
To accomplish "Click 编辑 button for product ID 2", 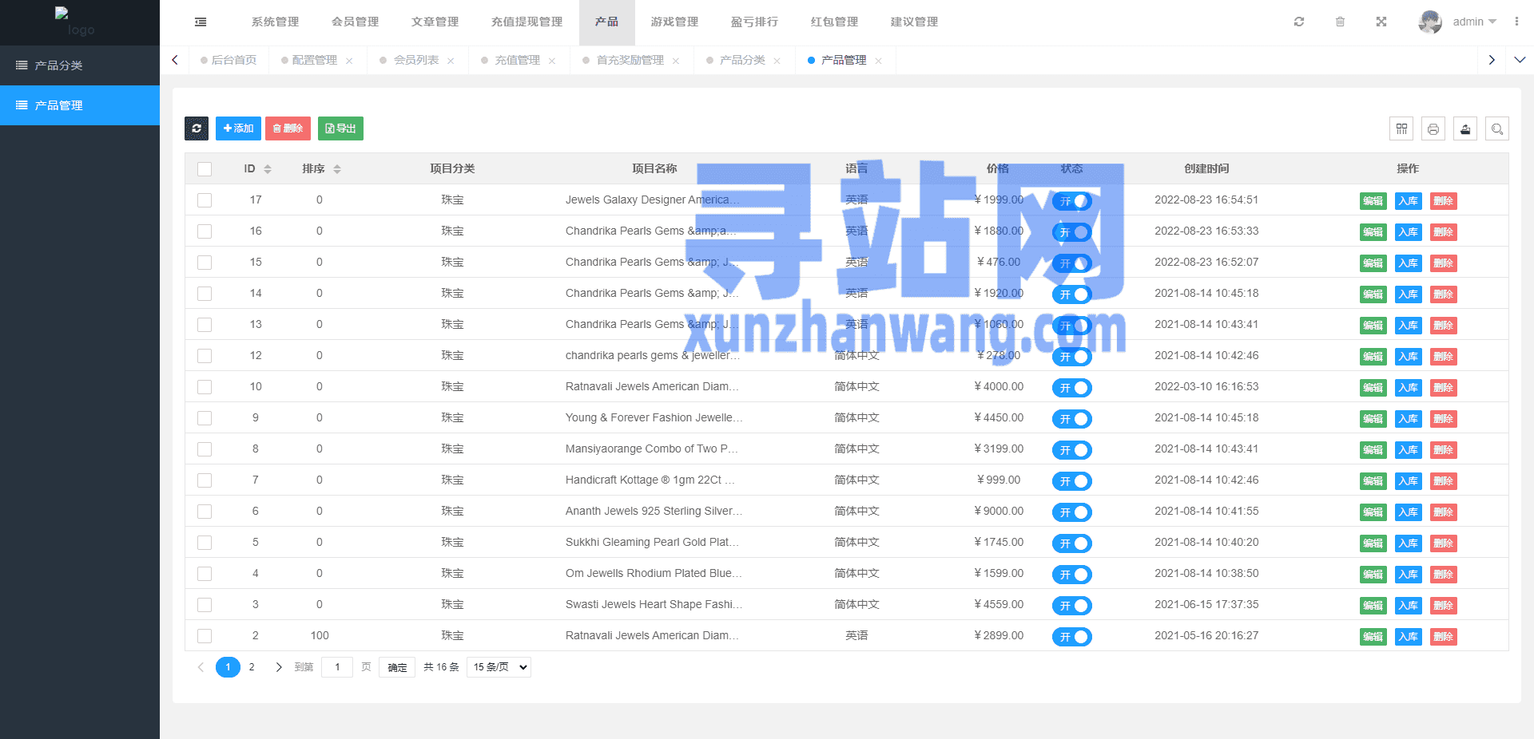I will click(x=1373, y=637).
